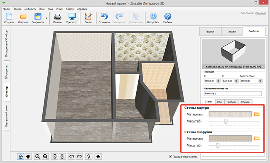Click the room preview thumbnail
270x163 pixels.
[x=233, y=51]
